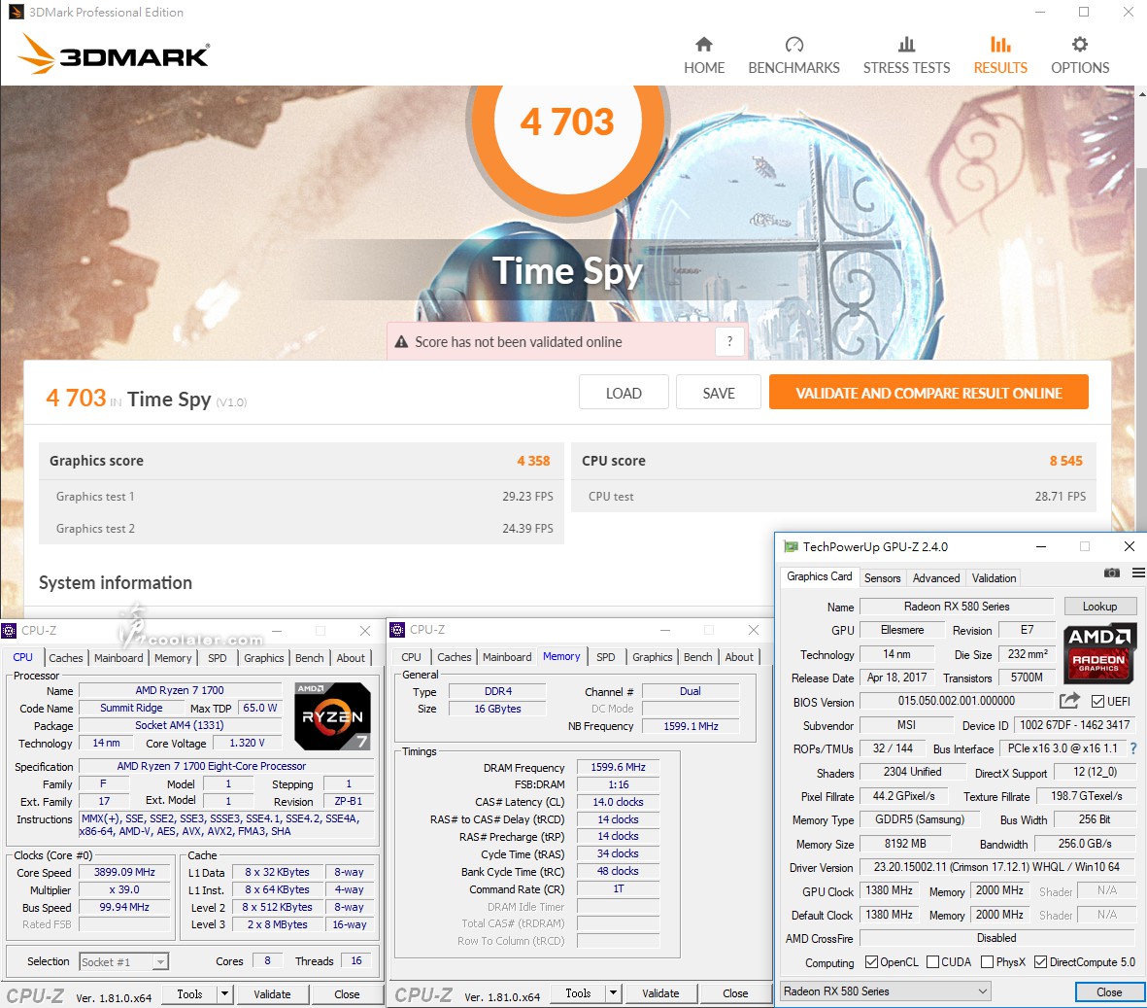The width and height of the screenshot is (1147, 1008).
Task: Click the AMD Radeon Graphics logo
Action: point(1099,653)
